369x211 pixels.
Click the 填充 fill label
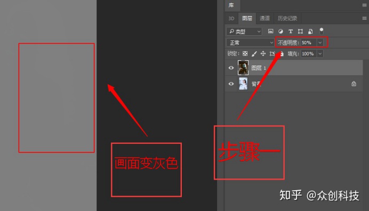pyautogui.click(x=293, y=54)
